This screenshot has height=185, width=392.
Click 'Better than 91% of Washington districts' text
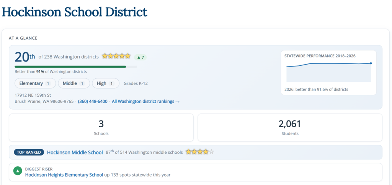click(x=51, y=71)
